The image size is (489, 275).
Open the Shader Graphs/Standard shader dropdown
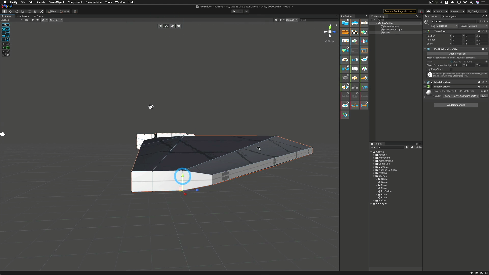coord(461,96)
